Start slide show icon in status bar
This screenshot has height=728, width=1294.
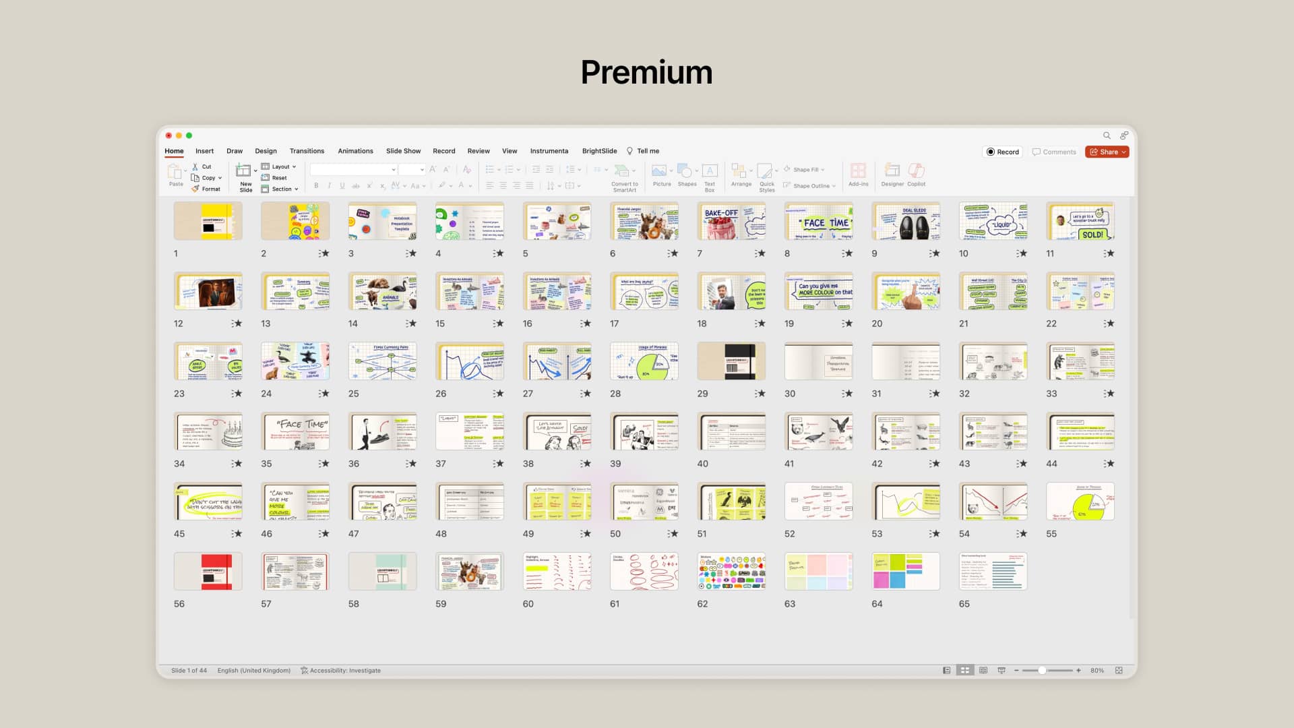tap(1002, 671)
